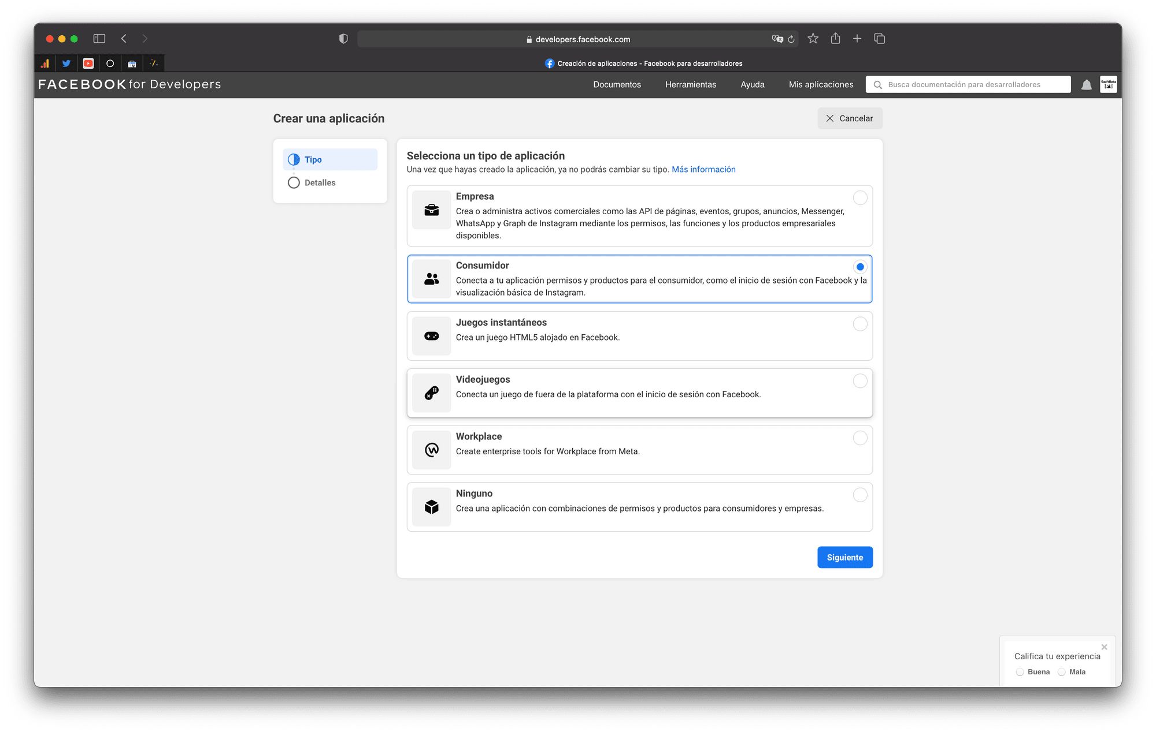Image resolution: width=1156 pixels, height=732 pixels.
Task: Go to Mis aplicaciones
Action: 821,85
